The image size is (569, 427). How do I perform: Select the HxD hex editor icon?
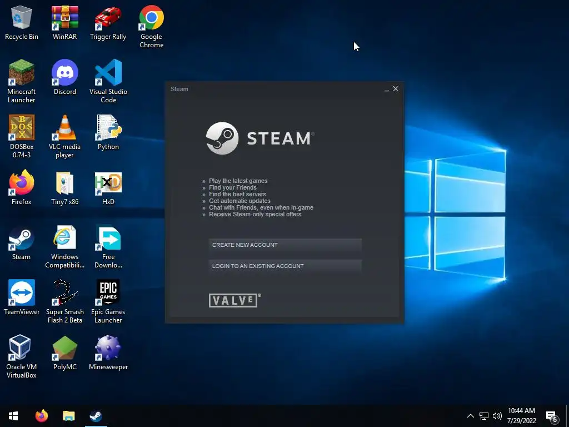pyautogui.click(x=108, y=188)
